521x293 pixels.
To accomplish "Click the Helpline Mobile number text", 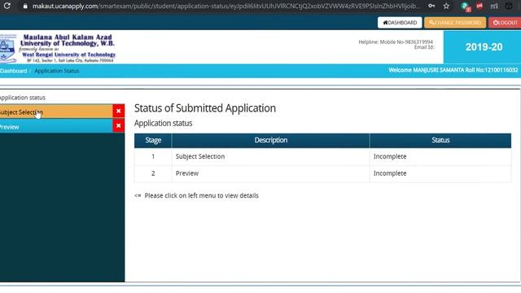I will tap(396, 42).
